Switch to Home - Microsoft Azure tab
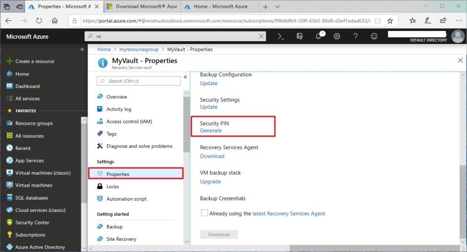The image size is (467, 252). (x=220, y=6)
